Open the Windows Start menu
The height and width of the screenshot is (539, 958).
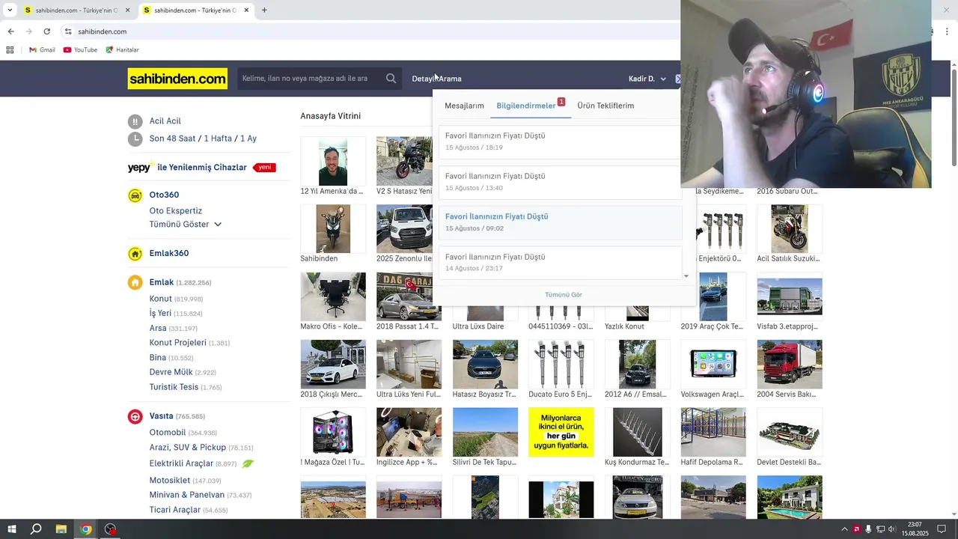tap(11, 529)
